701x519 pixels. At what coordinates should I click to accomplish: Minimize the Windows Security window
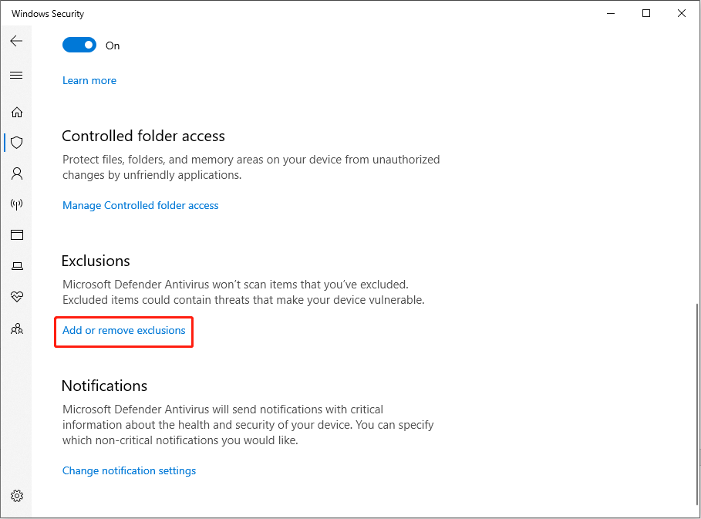[x=611, y=13]
